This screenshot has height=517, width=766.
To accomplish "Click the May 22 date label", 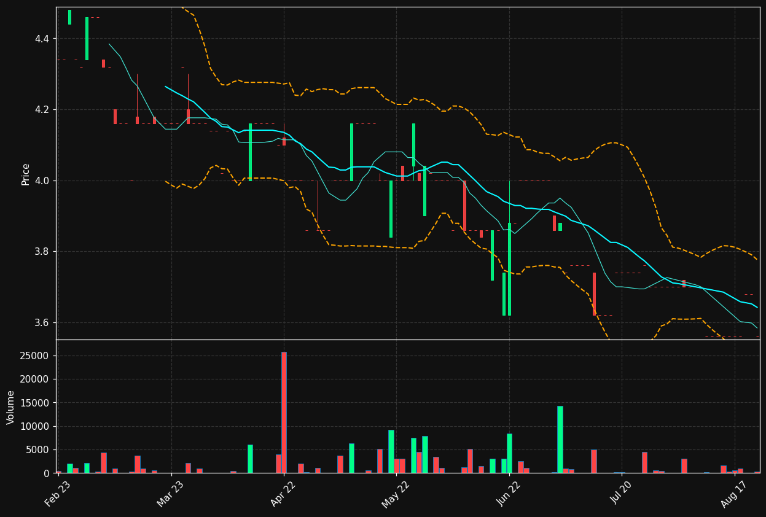I will [x=395, y=494].
